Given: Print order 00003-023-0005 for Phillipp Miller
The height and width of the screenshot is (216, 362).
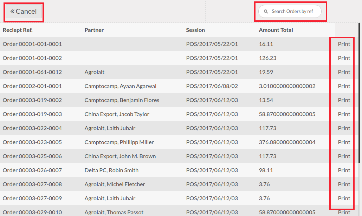Looking at the screenshot, I should [344, 142].
